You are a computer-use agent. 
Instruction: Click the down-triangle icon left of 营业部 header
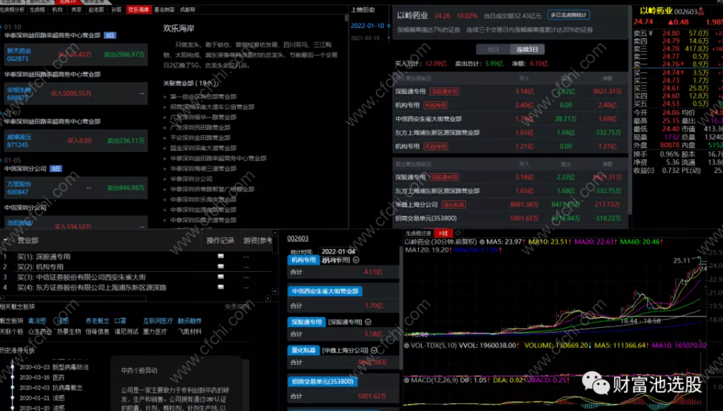pyautogui.click(x=5, y=240)
